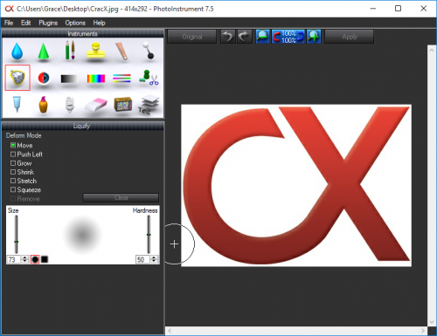Select the green cone Sharpen tool
437x336 pixels.
click(x=44, y=51)
